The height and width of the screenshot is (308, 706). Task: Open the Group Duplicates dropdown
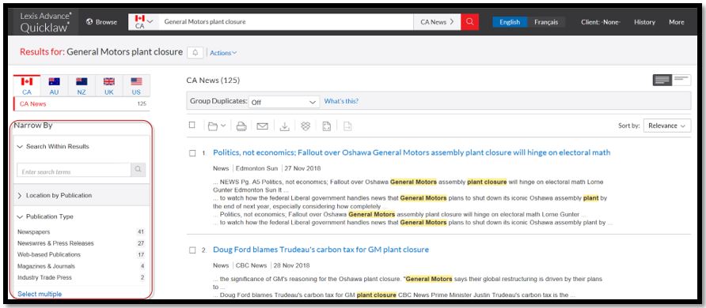click(283, 102)
